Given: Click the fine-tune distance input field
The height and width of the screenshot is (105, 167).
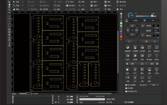Looking at the screenshot, I should 28,94.
